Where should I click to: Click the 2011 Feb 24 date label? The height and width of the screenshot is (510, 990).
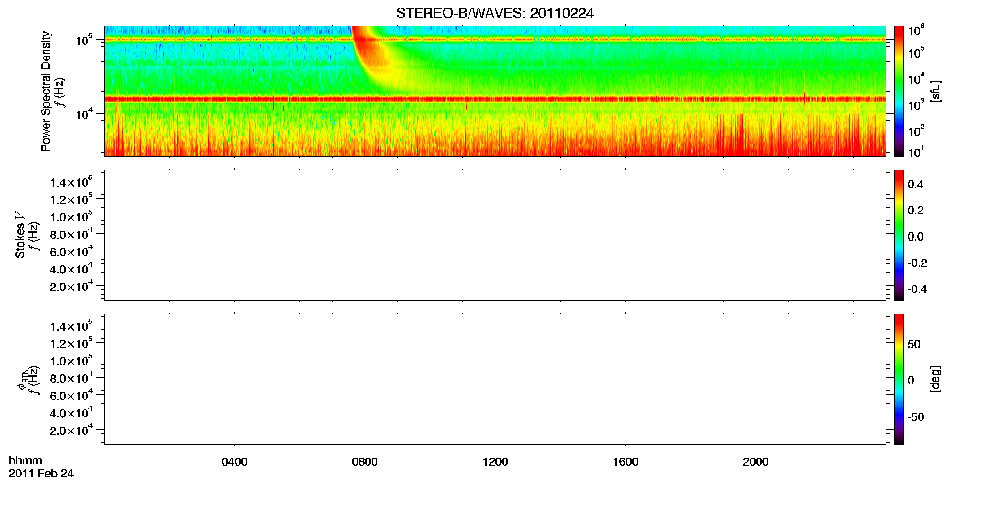click(x=41, y=474)
